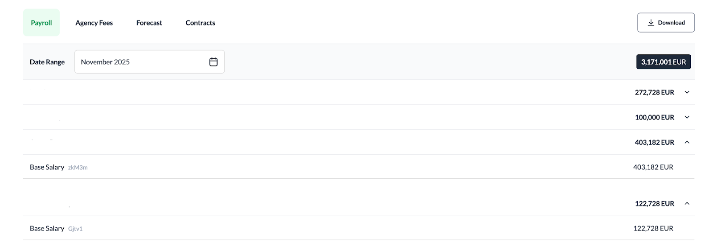Viewport: 713px width, 247px height.
Task: Click the Gjtv1 reference code
Action: point(75,229)
